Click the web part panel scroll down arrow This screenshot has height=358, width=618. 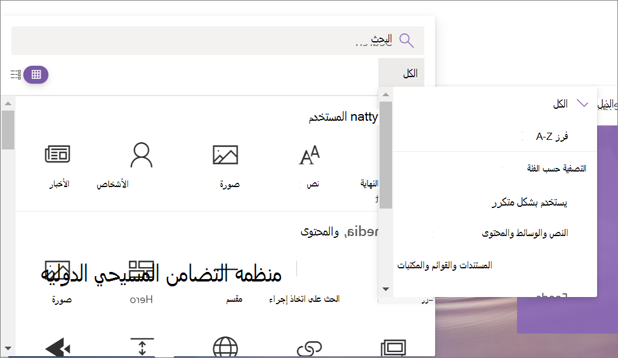8,348
